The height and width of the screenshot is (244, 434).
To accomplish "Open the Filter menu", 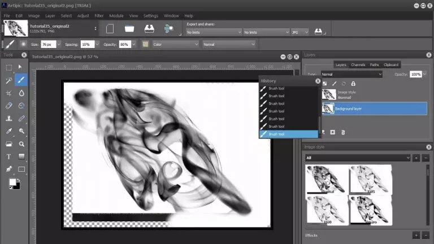I will pyautogui.click(x=99, y=16).
